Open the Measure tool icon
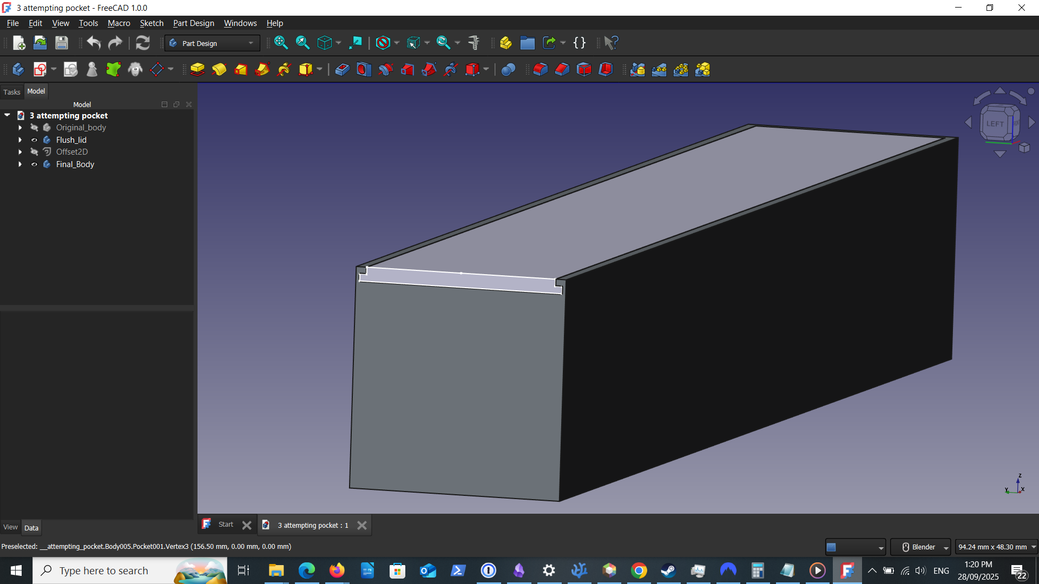1039x584 pixels. point(474,43)
